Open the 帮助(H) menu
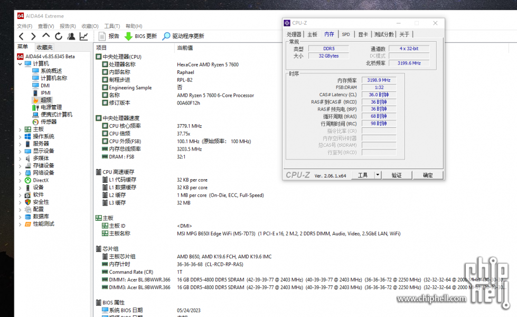The image size is (517, 317). [x=134, y=26]
